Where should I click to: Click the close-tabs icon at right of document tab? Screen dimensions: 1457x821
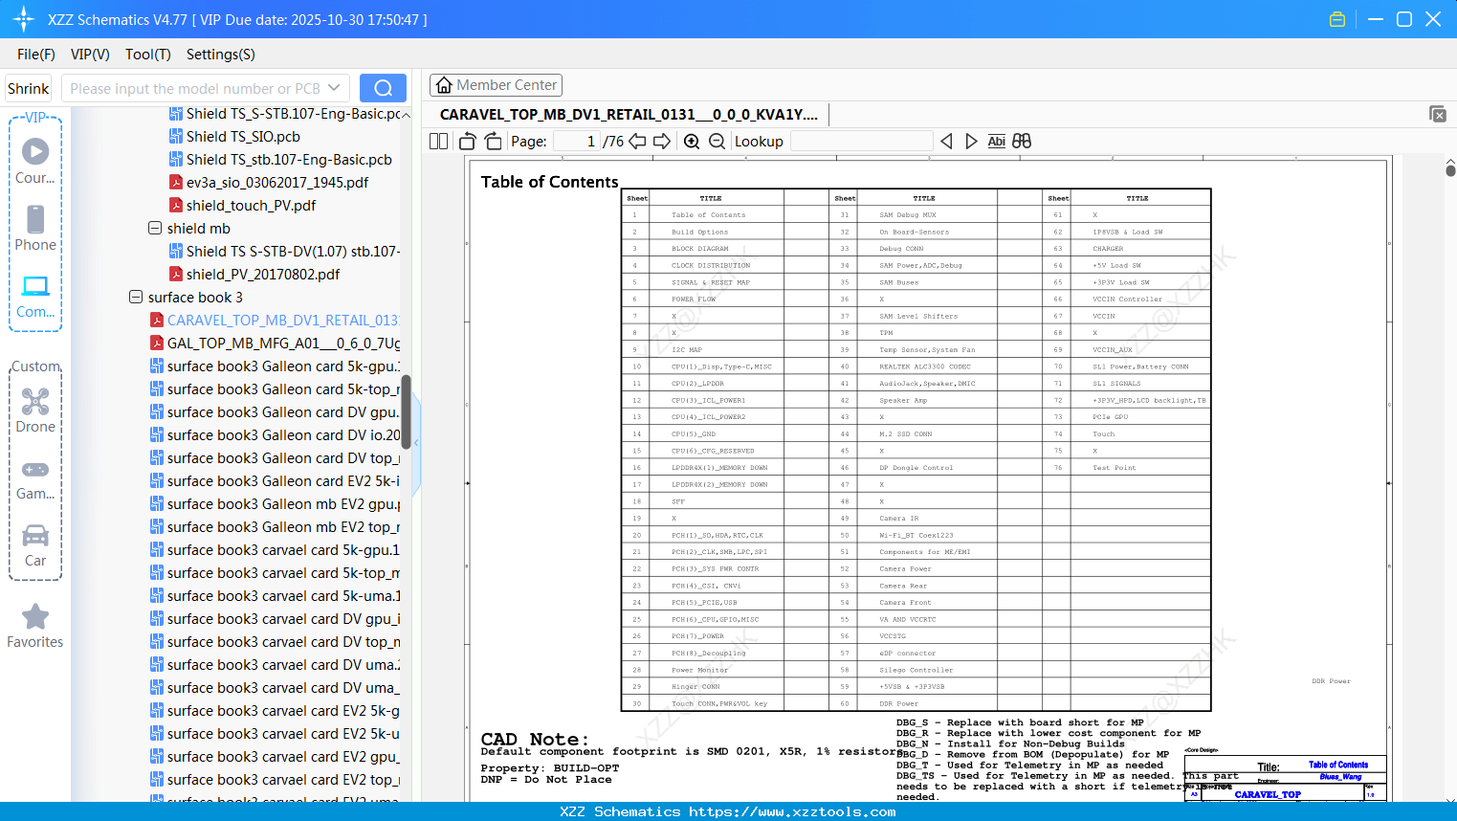(x=1438, y=114)
